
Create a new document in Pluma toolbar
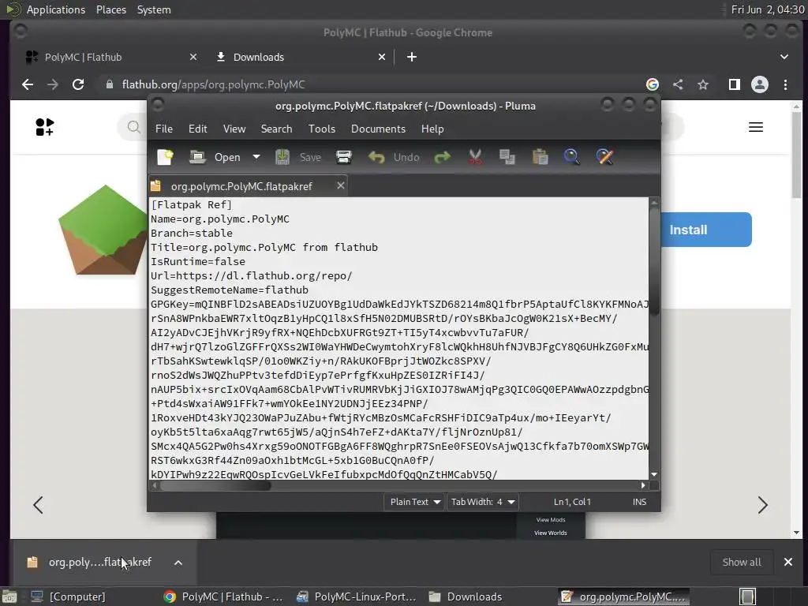(x=165, y=157)
